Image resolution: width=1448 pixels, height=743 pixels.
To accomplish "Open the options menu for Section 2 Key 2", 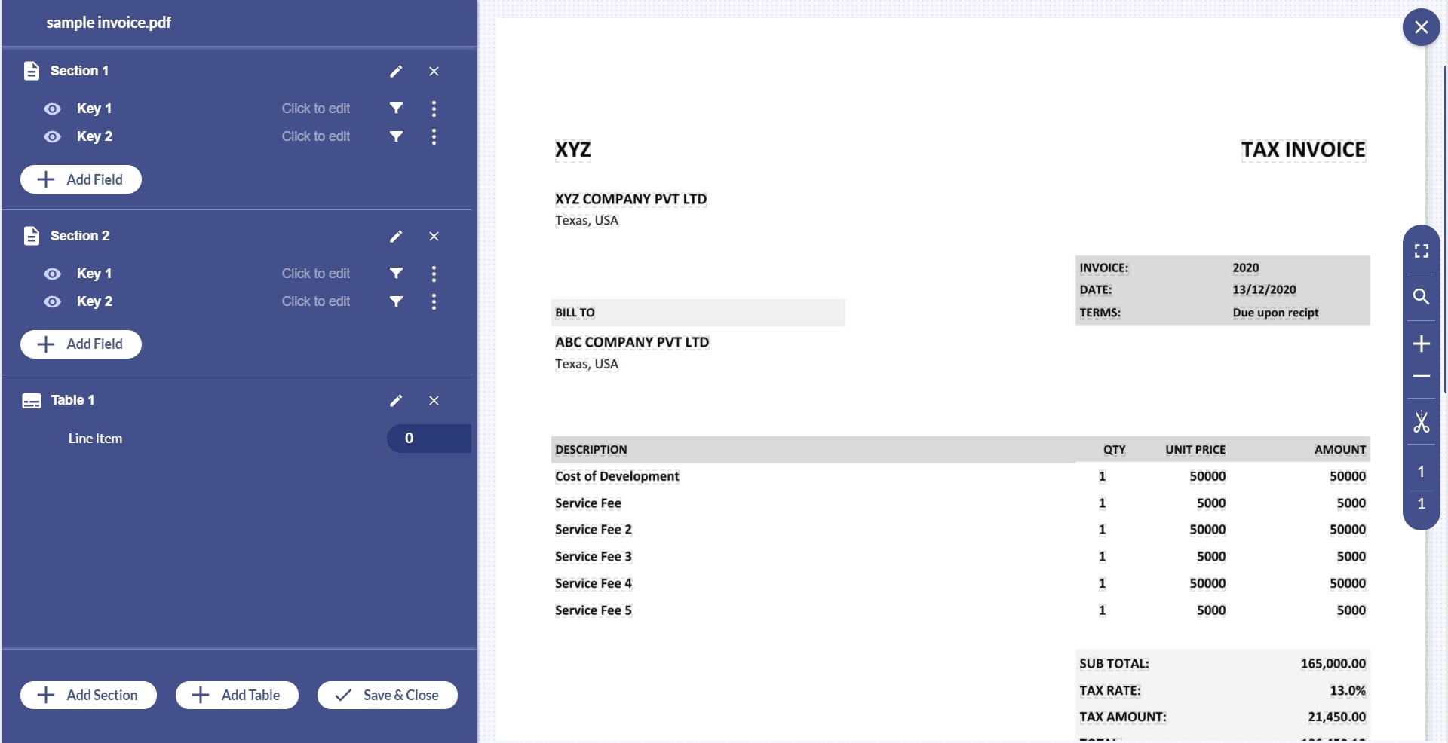I will coord(434,301).
